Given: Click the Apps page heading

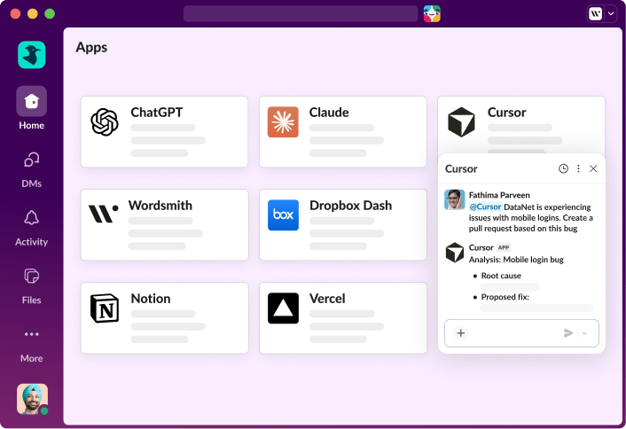Looking at the screenshot, I should pyautogui.click(x=91, y=48).
